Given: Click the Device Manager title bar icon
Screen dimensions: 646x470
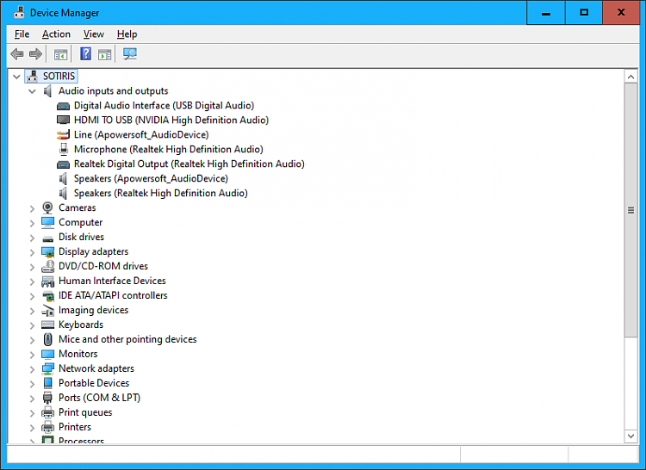Looking at the screenshot, I should pyautogui.click(x=19, y=13).
